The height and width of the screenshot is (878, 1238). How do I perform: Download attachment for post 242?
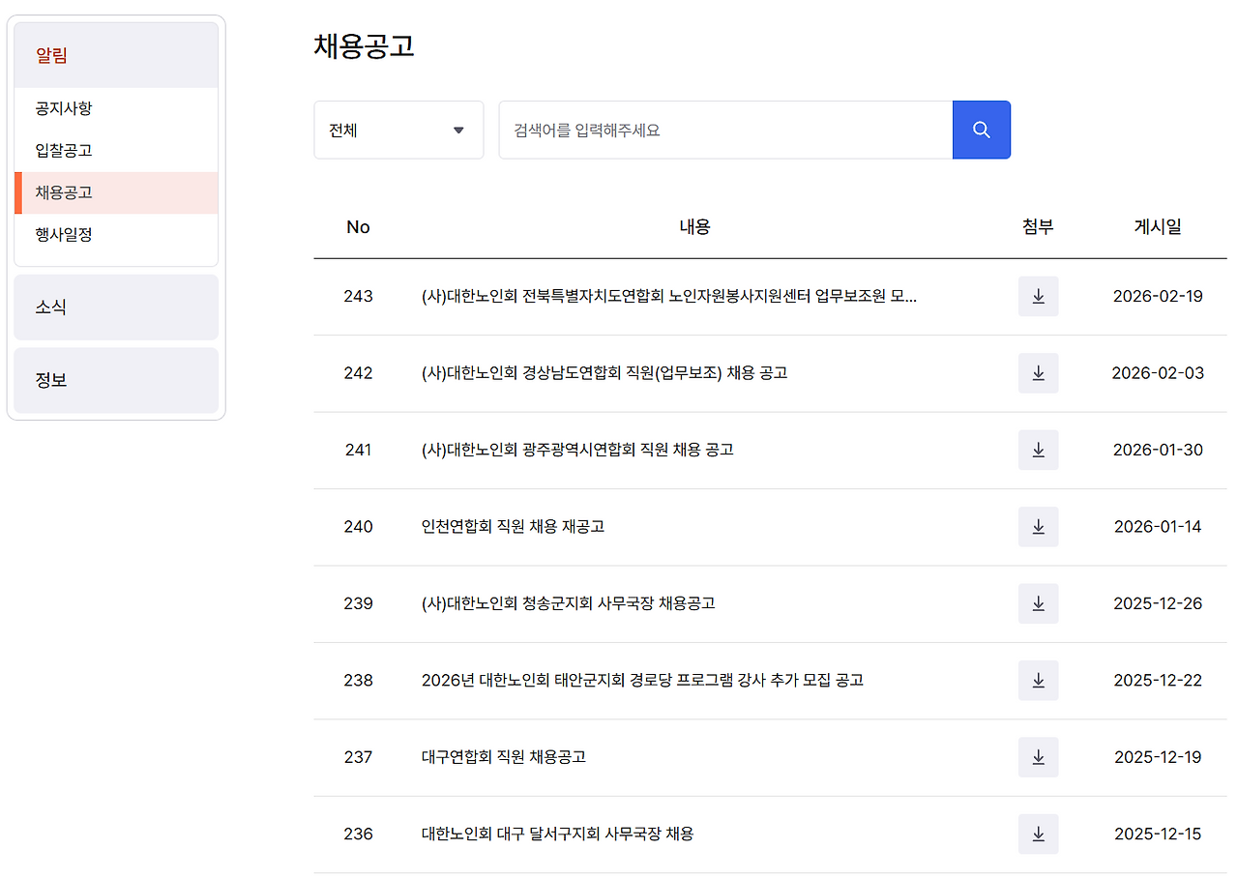click(1038, 373)
